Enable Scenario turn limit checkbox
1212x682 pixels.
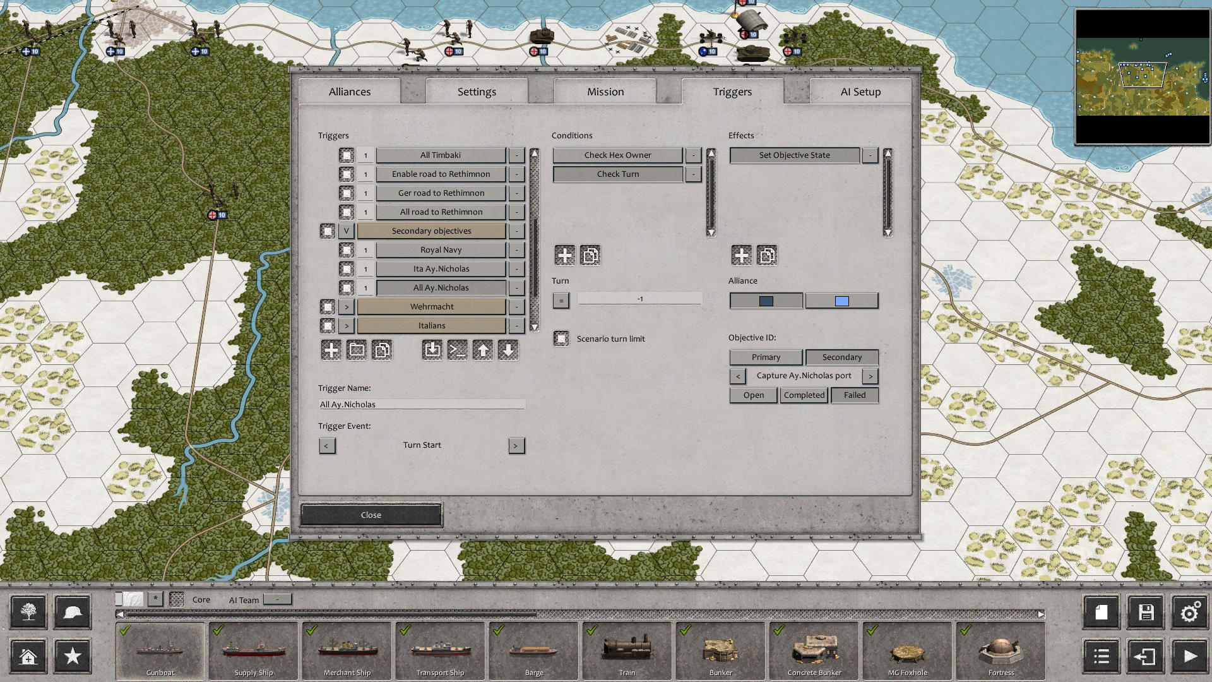pos(561,338)
